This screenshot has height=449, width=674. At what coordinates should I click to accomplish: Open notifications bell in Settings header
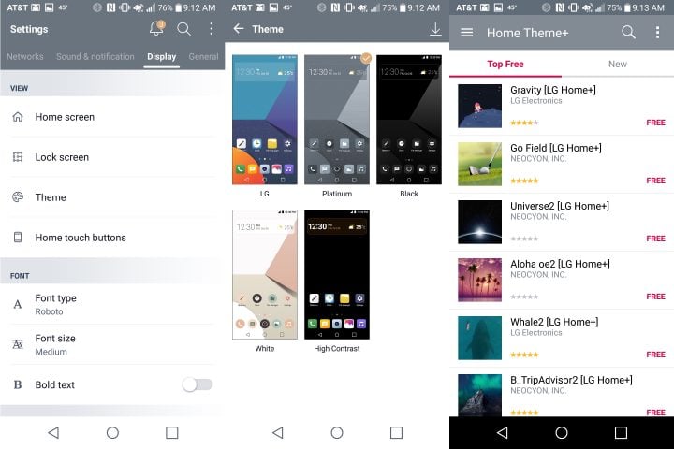(156, 28)
